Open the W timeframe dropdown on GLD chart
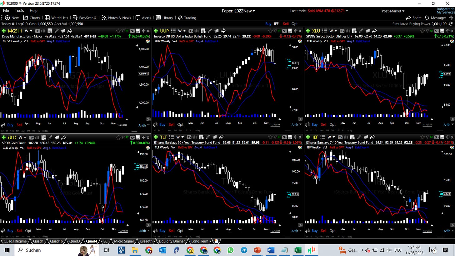The width and height of the screenshot is (455, 256). click(x=22, y=138)
